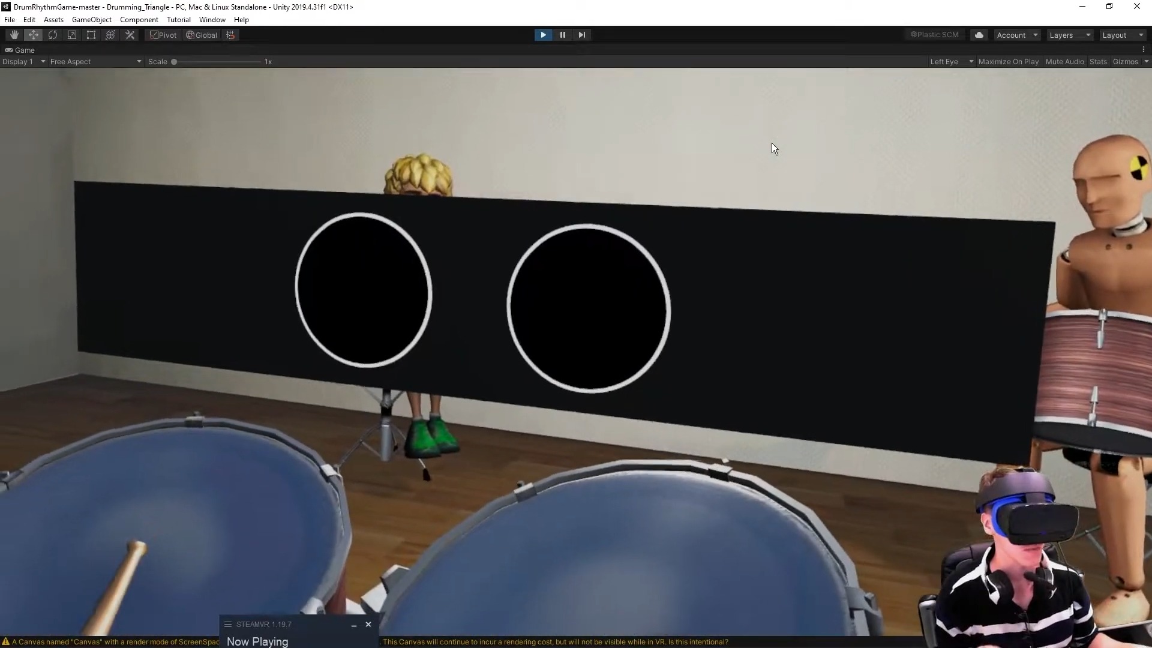The width and height of the screenshot is (1152, 648).
Task: Select the Rect Transform tool
Action: [x=91, y=35]
